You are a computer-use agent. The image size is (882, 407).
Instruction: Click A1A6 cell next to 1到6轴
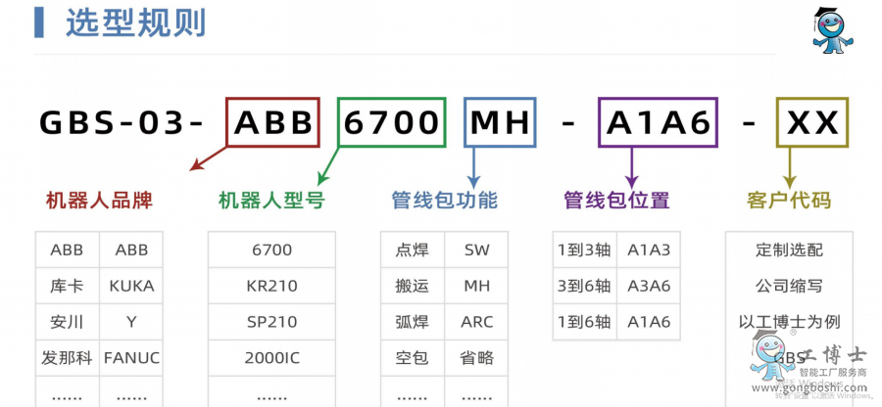pos(649,322)
